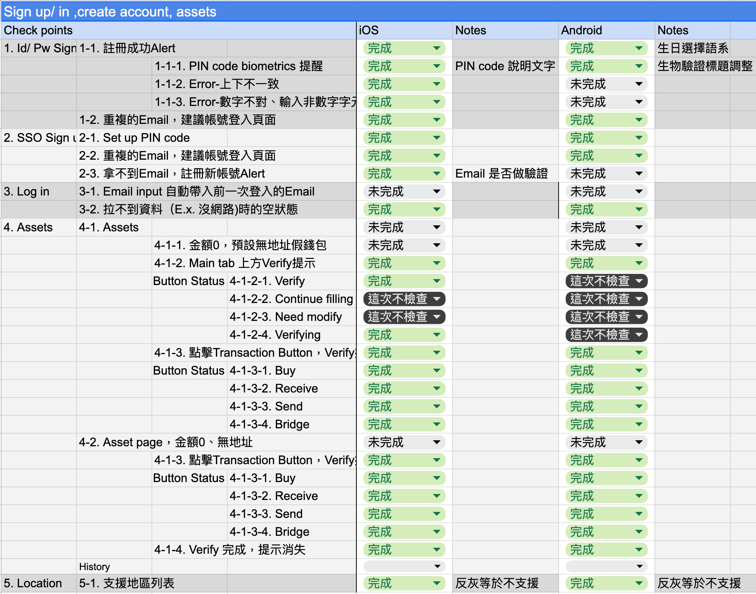Open iOS 這次不檢查 chip for 4-1-2-3 Need modify

[x=404, y=317]
